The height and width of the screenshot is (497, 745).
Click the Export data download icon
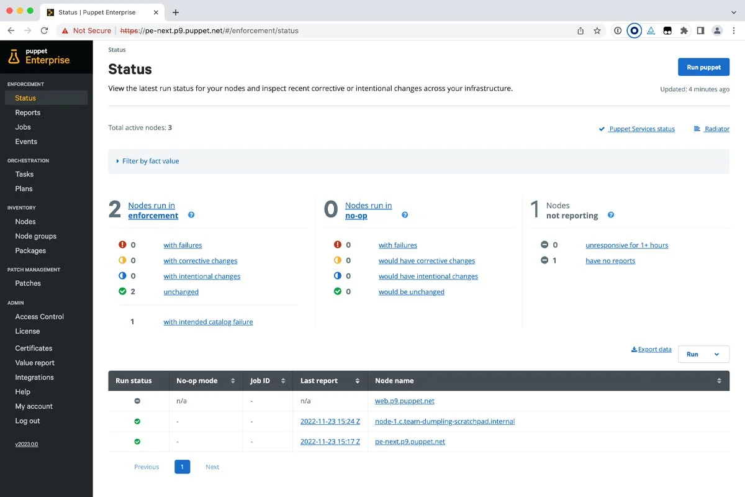635,349
